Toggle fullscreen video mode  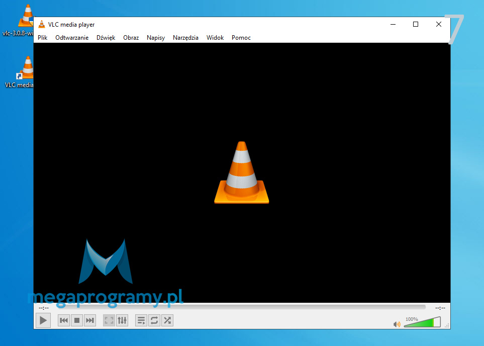(x=109, y=320)
